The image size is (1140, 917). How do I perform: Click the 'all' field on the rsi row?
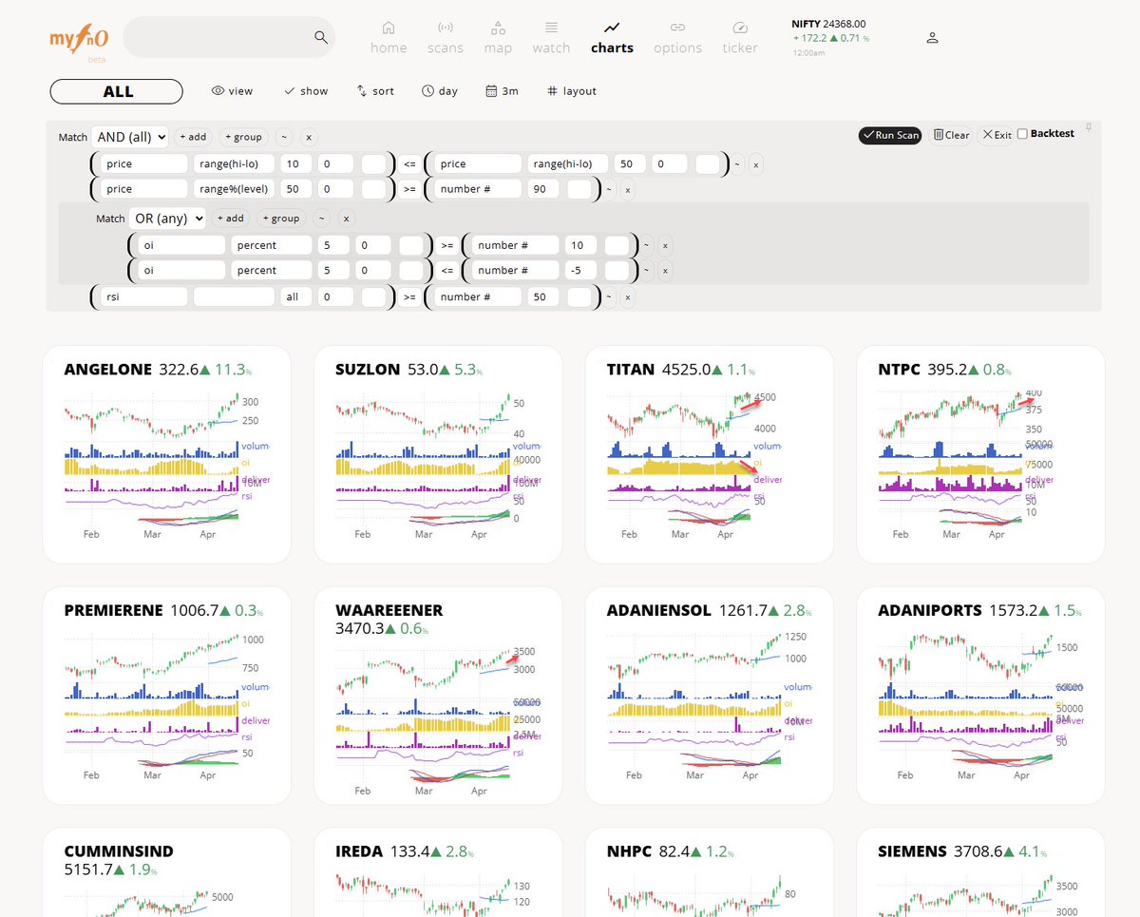pyautogui.click(x=295, y=296)
